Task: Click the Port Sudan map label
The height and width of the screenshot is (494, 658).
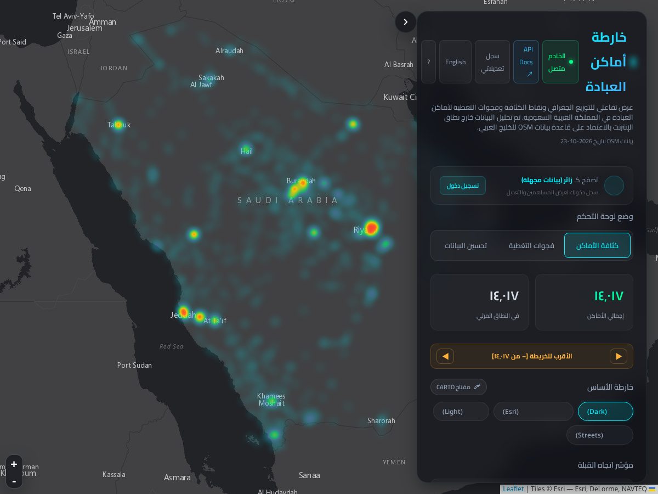Action: pyautogui.click(x=134, y=365)
